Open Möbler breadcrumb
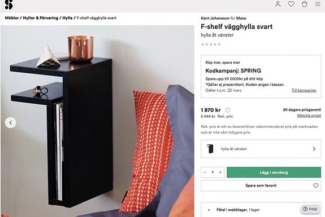The height and width of the screenshot is (217, 325). tap(12, 18)
